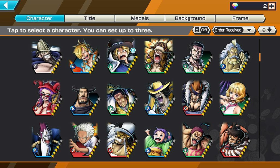
Task: Toggle the favorites star filter Off
Action: point(201,30)
